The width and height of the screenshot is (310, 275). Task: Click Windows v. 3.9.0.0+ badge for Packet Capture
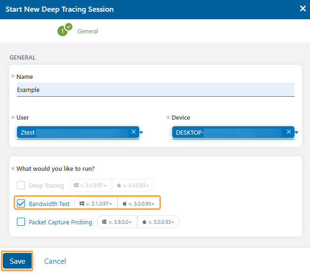click(117, 222)
